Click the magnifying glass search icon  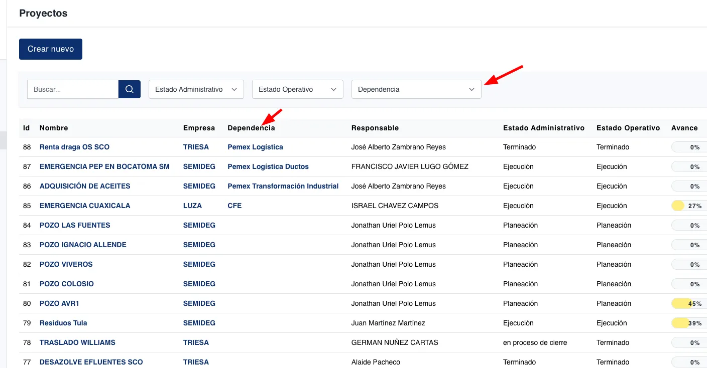(130, 89)
